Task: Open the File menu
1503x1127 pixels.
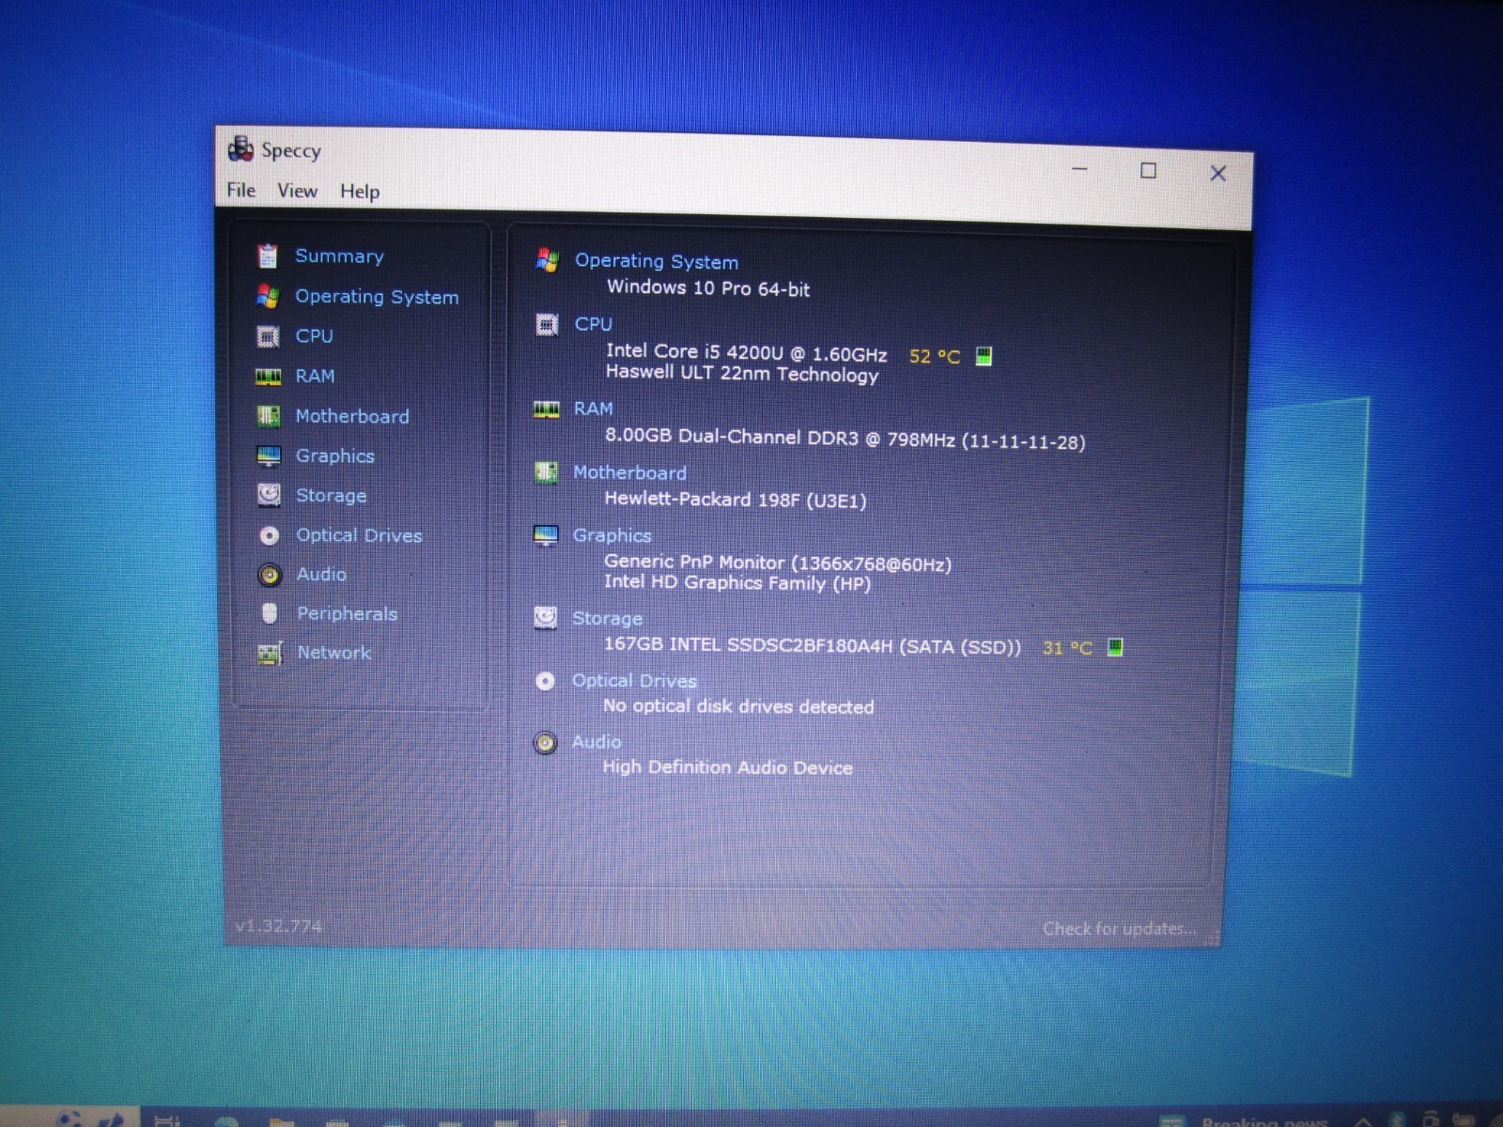Action: (240, 190)
